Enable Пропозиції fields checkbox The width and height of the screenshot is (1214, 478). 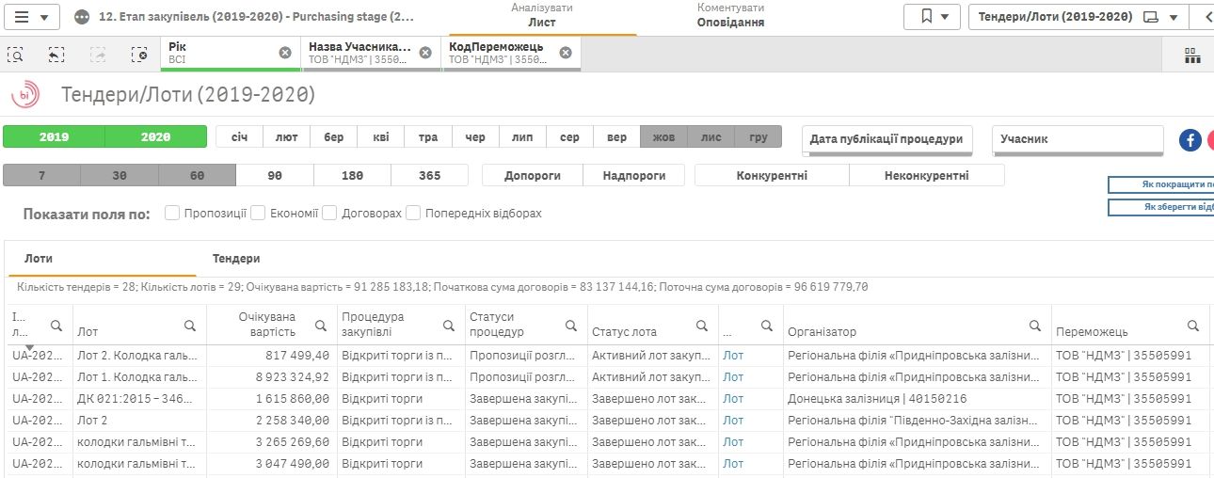172,213
